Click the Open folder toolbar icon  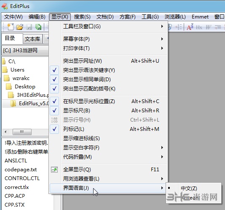20,27
